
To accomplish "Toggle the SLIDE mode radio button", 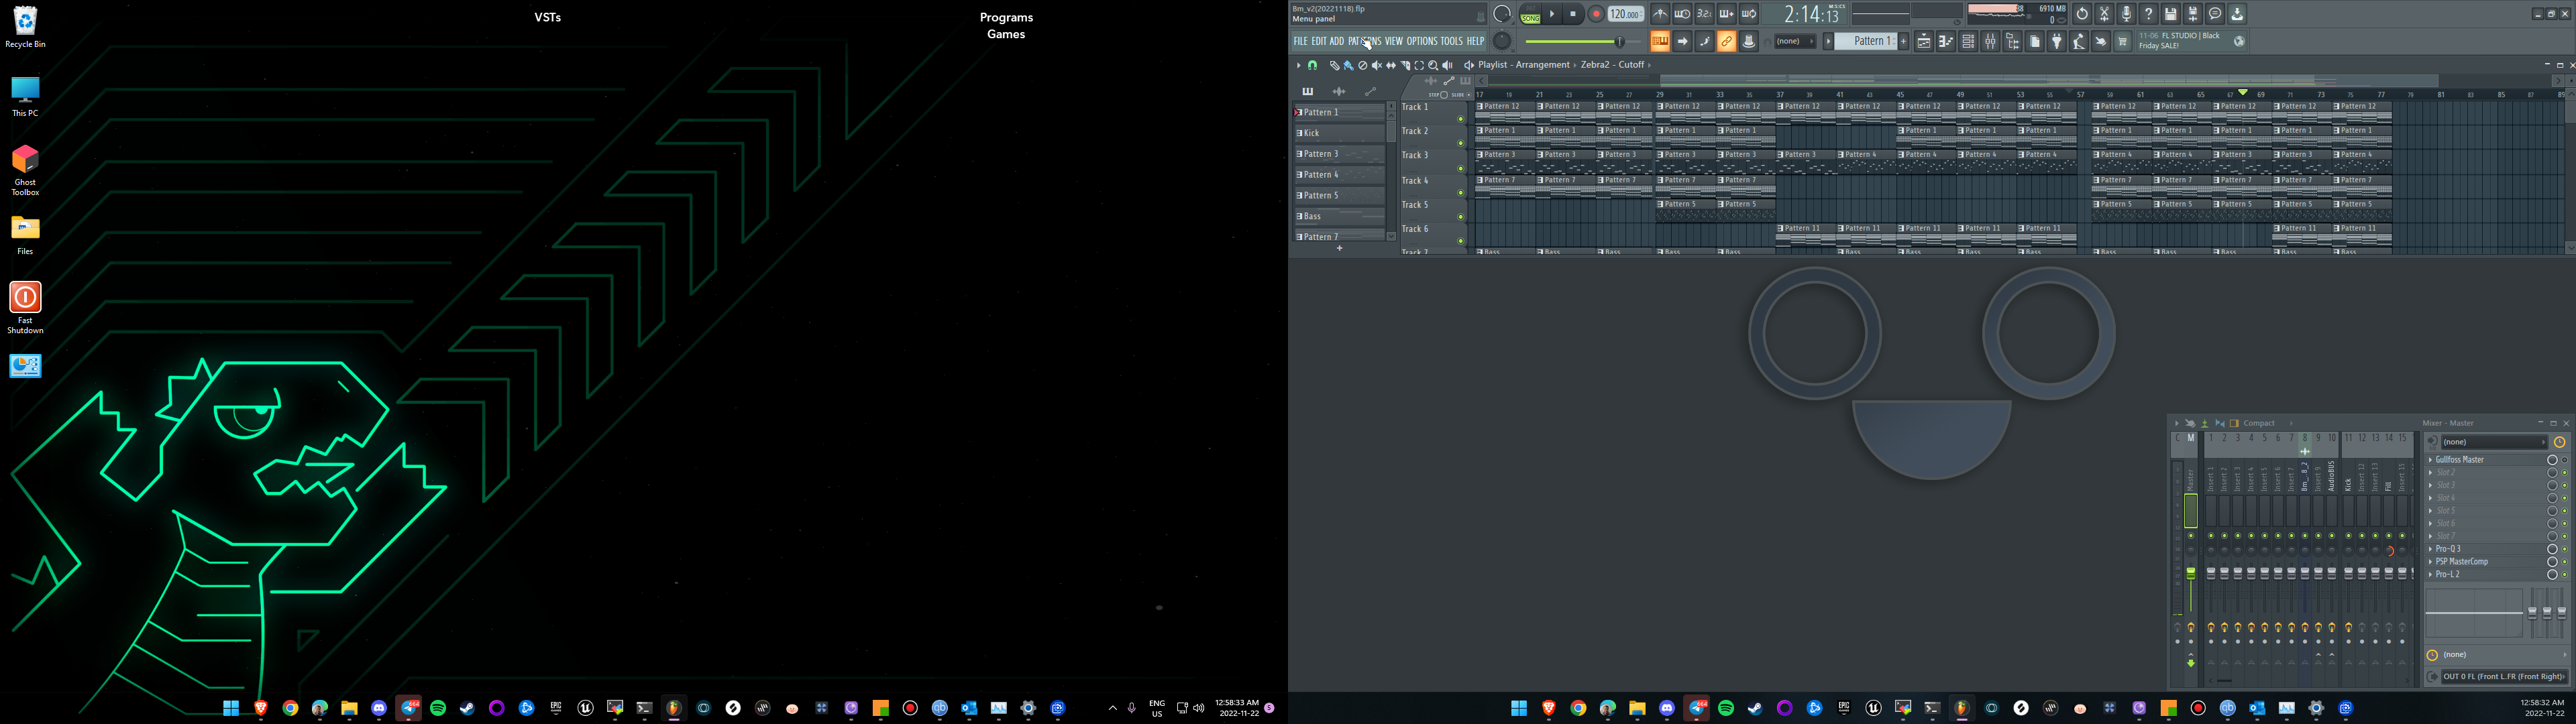I will point(1468,95).
